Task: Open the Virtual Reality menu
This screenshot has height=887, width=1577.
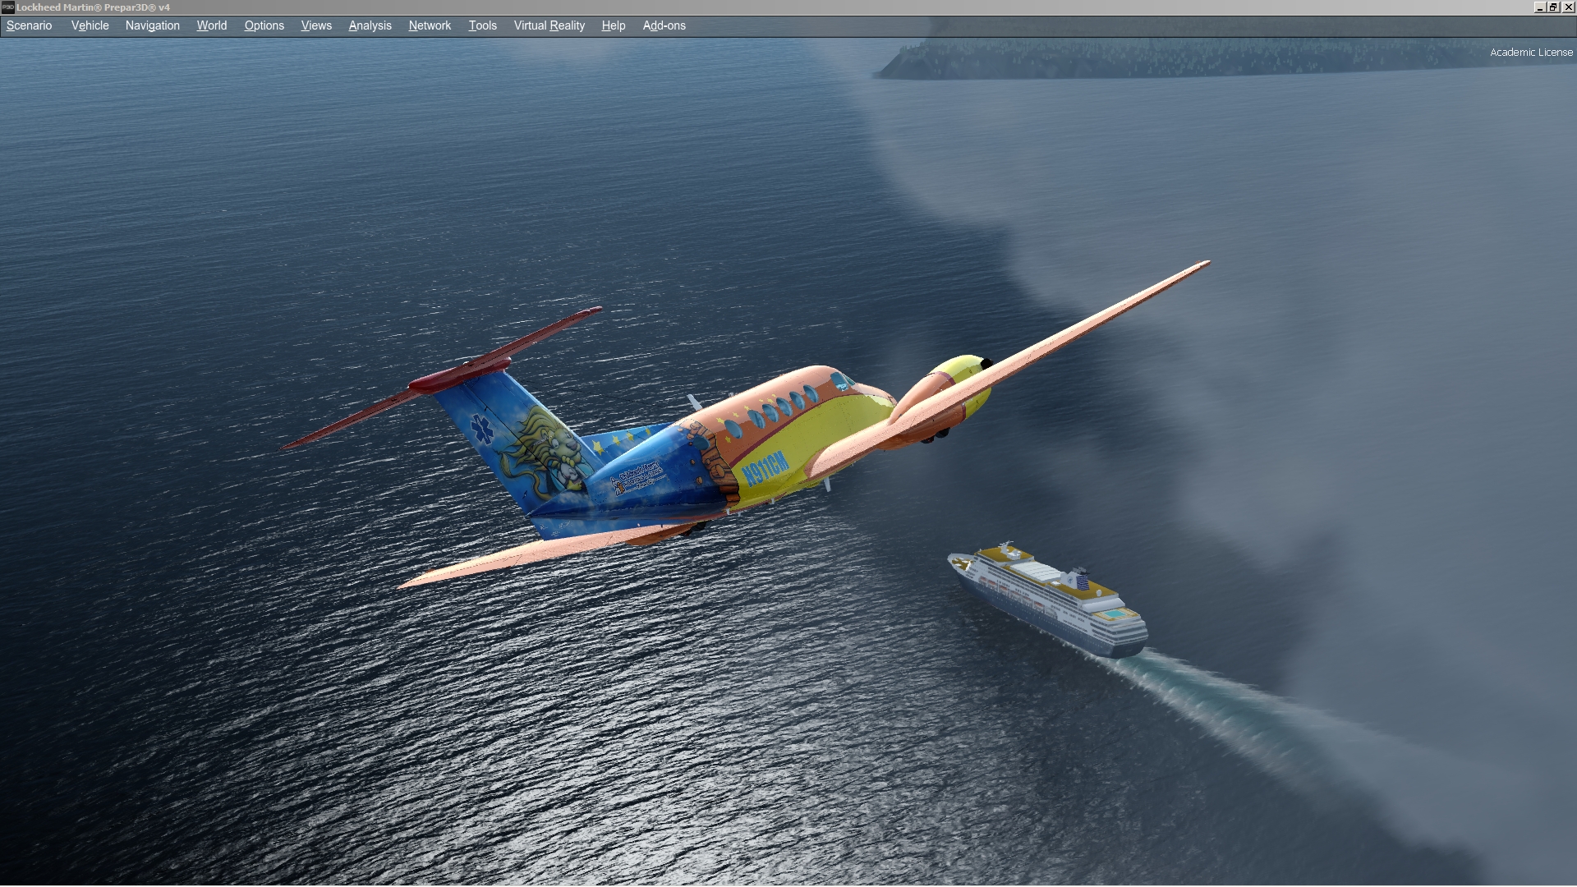Action: click(x=549, y=25)
